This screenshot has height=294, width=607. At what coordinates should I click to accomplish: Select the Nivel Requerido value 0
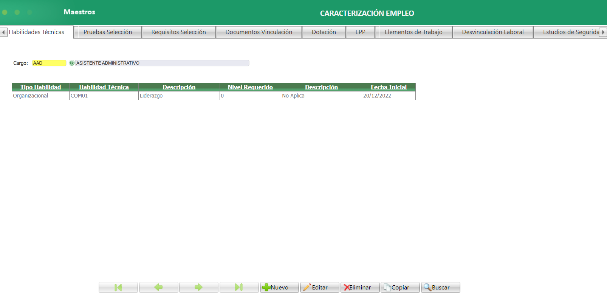[x=250, y=96]
